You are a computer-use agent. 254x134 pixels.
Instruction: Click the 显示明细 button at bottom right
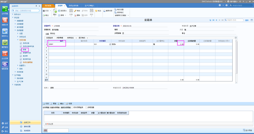click(248, 130)
